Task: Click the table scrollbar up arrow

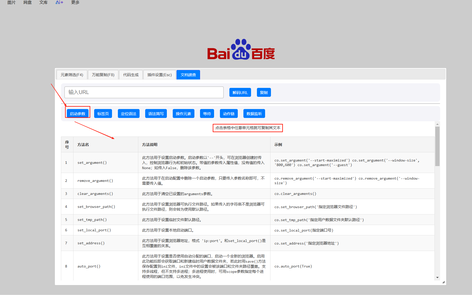Action: [x=437, y=124]
